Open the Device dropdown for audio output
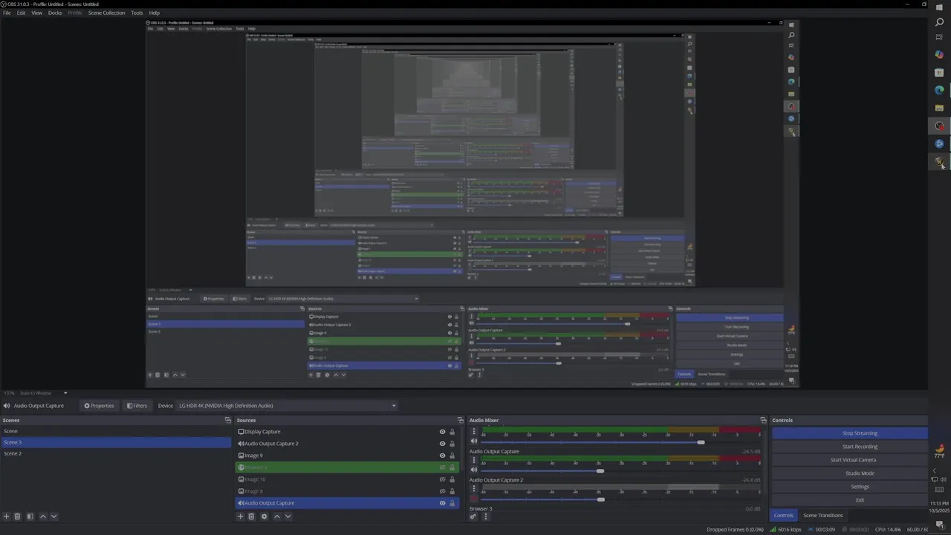The height and width of the screenshot is (535, 951). coord(288,406)
